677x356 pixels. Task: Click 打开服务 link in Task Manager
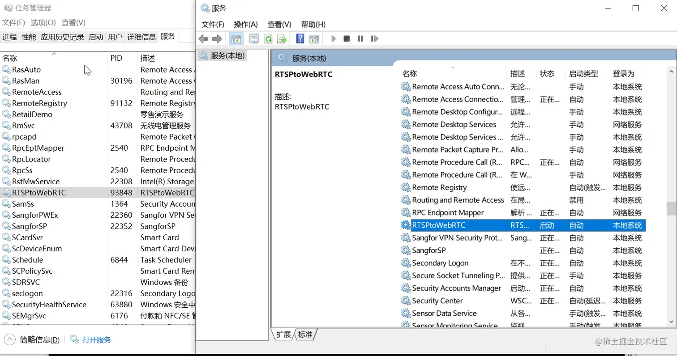point(97,340)
